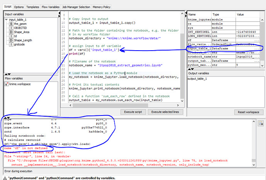The height and width of the screenshot is (180, 266).
Task: Click code editor scroll-up arrow
Action: point(182,14)
